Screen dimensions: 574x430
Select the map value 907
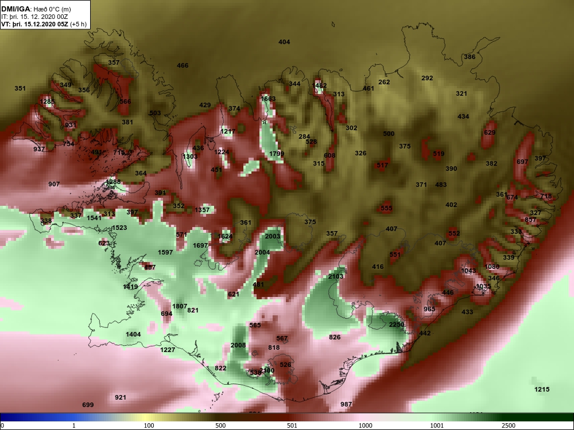click(x=54, y=184)
